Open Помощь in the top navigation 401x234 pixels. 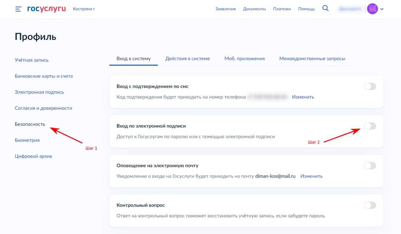306,9
